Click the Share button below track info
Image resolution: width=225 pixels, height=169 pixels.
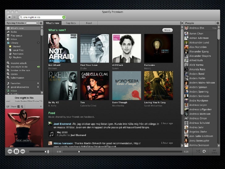click(x=11, y=106)
